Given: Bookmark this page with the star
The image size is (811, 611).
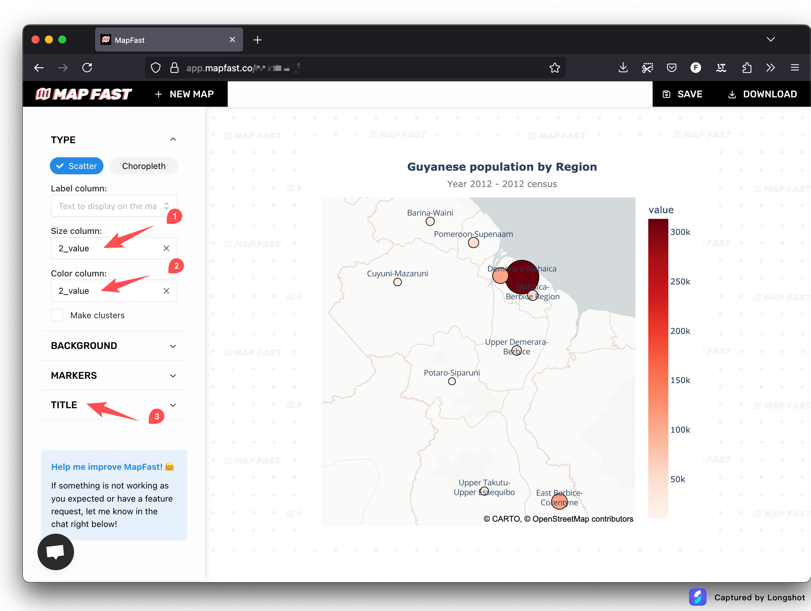Looking at the screenshot, I should click(x=555, y=68).
